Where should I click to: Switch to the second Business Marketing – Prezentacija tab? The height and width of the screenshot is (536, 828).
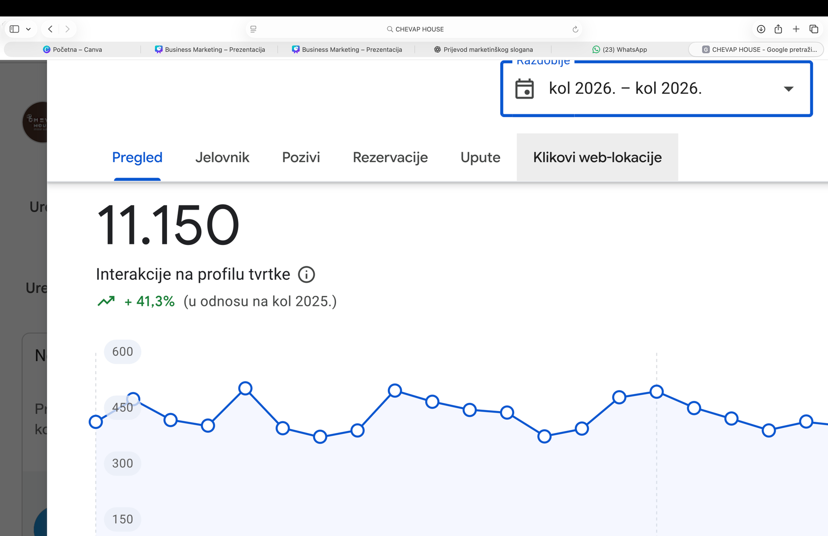[347, 49]
